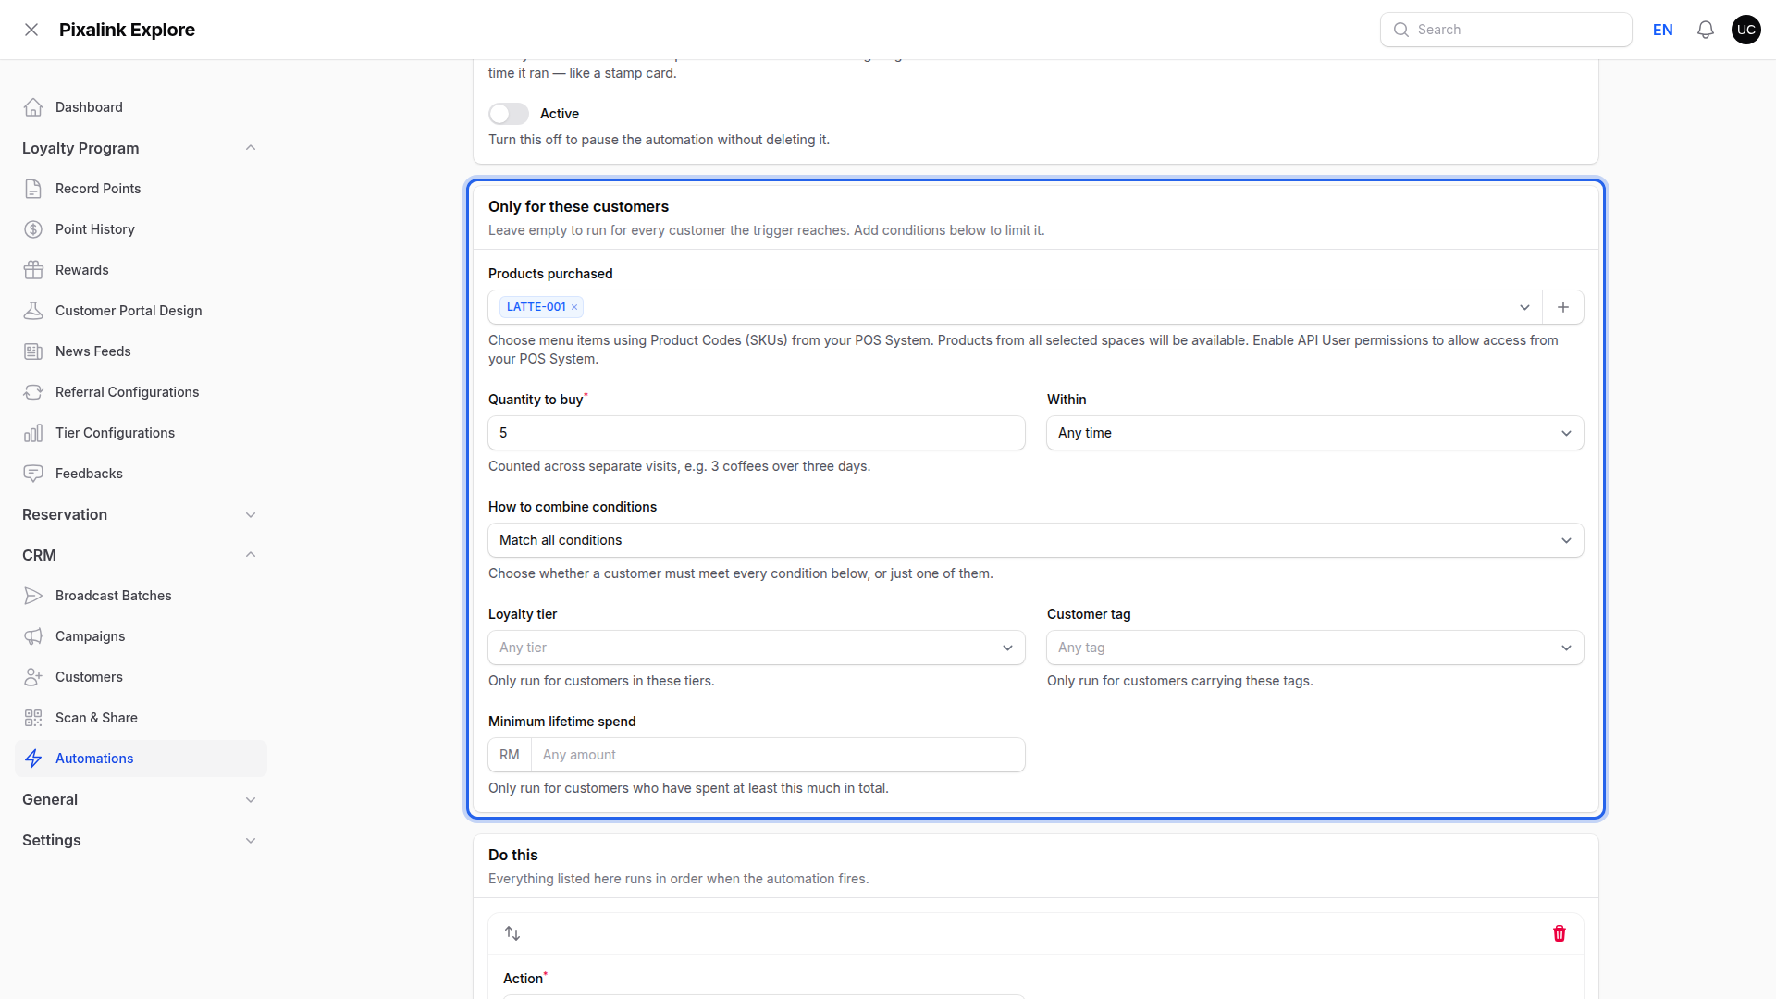The height and width of the screenshot is (999, 1776).
Task: Open the Loyalty tier dropdown
Action: [x=757, y=647]
